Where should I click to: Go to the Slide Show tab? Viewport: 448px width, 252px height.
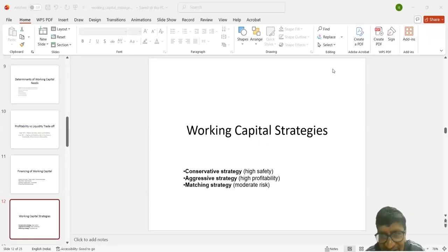(x=166, y=20)
